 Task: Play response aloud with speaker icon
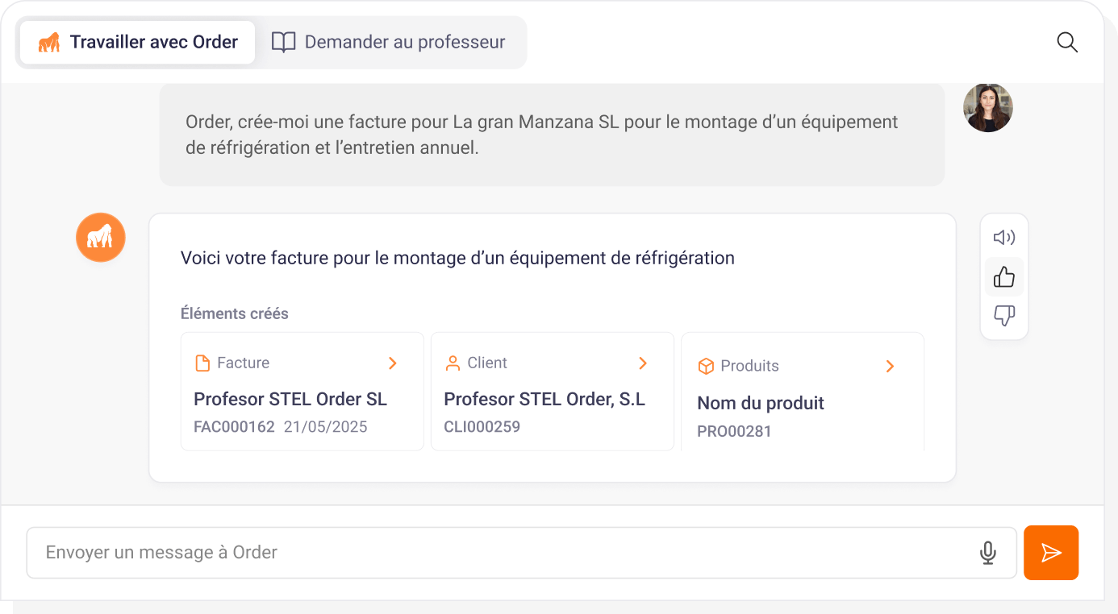point(1004,238)
